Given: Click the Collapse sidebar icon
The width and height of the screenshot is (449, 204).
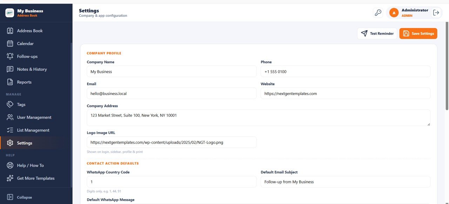Looking at the screenshot, I should 10,197.
